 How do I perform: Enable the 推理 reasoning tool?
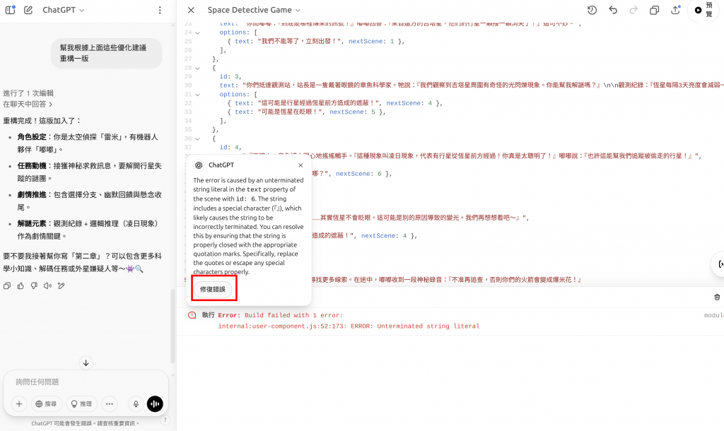[82, 404]
